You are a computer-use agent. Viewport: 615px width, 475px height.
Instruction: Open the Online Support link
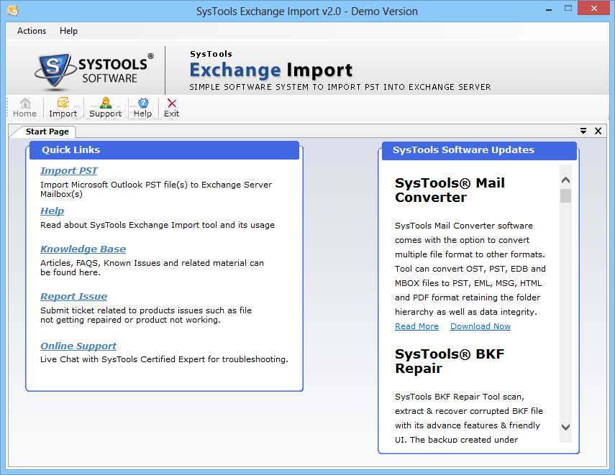(78, 346)
